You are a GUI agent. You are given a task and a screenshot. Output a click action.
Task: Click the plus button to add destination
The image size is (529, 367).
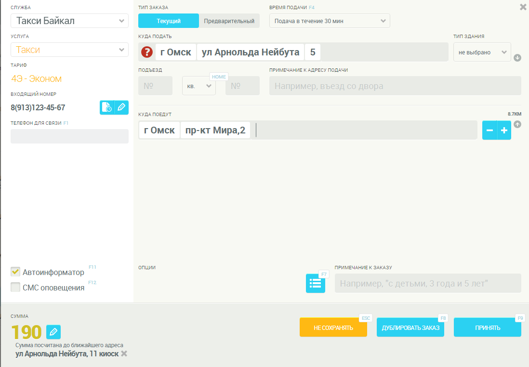click(504, 131)
